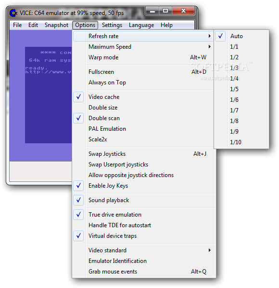
Task: Set refresh rate to 1/7
Action: click(241, 110)
